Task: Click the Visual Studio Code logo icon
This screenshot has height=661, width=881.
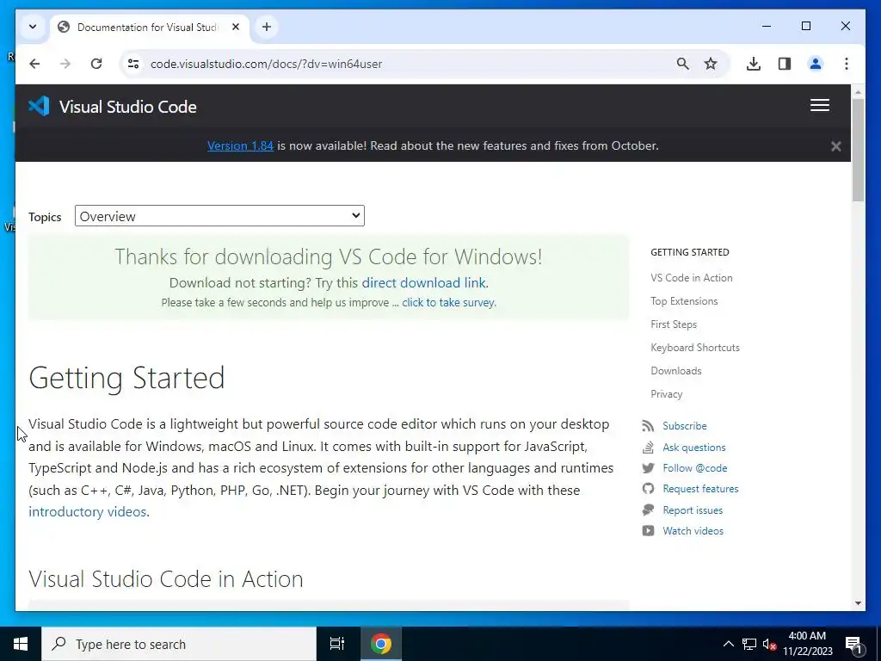Action: click(39, 106)
